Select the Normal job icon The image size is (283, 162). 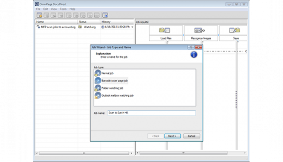coord(98,73)
